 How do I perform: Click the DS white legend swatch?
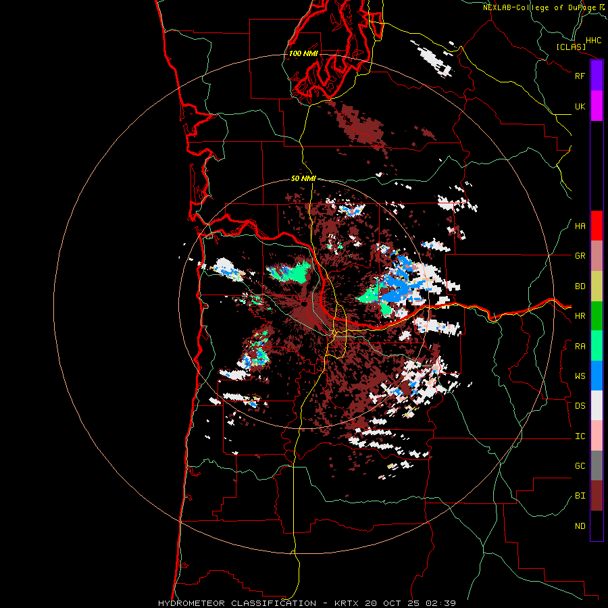coord(597,405)
